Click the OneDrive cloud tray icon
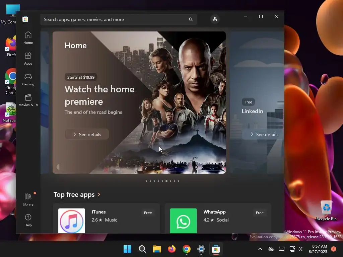Image resolution: width=343 pixels, height=257 pixels. pyautogui.click(x=271, y=249)
